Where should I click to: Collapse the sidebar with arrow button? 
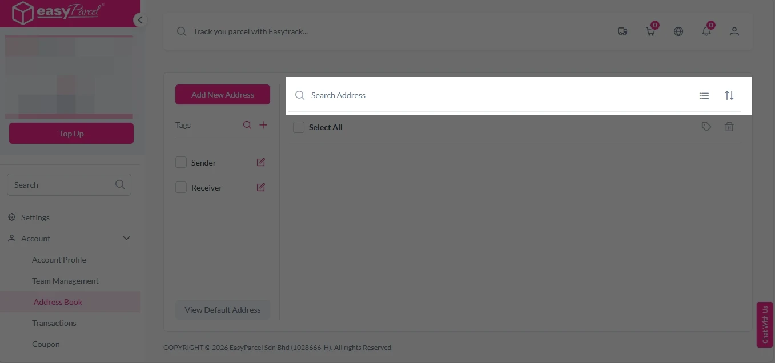pyautogui.click(x=140, y=20)
